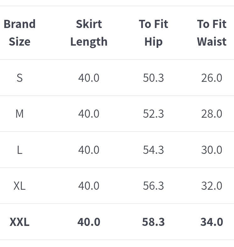This screenshot has width=234, height=247.
Task: Click skirt length 40.0 in XXL row
Action: 89,222
